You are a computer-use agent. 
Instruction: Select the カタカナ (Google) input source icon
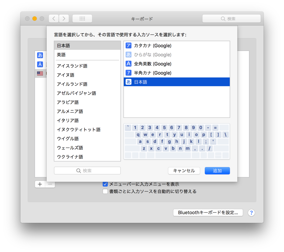pyautogui.click(x=128, y=45)
